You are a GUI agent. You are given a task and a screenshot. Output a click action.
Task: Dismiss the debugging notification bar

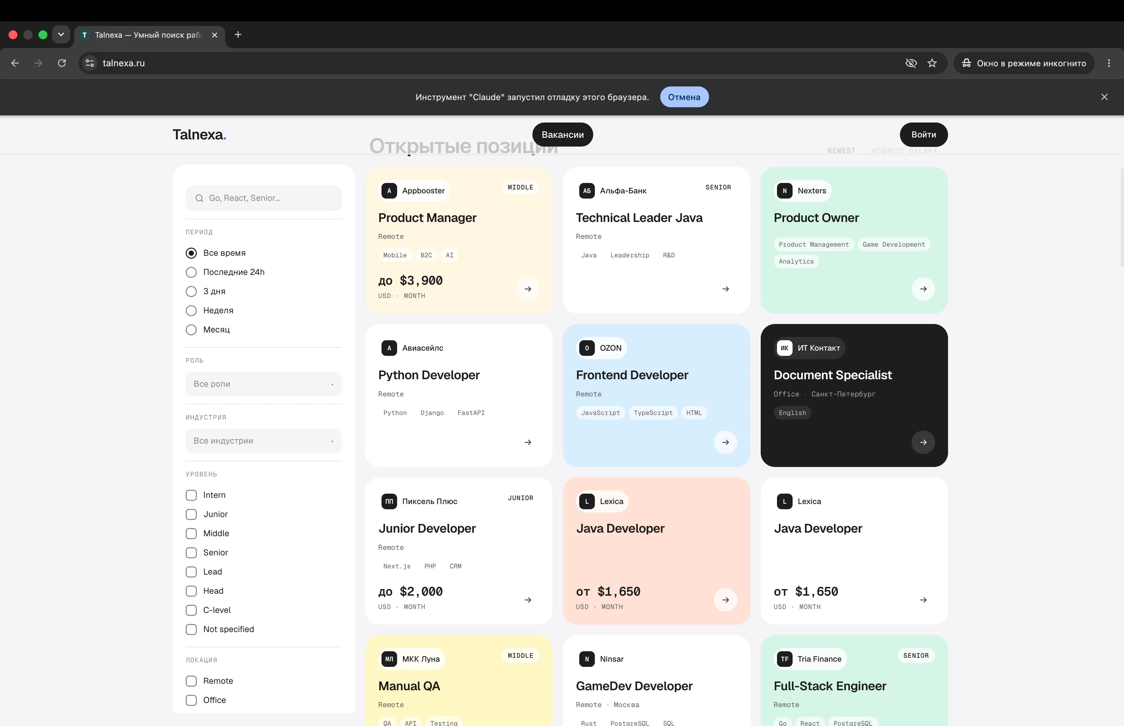click(x=1104, y=97)
